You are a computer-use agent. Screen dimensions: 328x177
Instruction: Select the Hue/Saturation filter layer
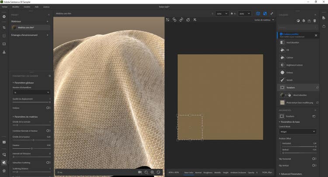tap(293, 42)
